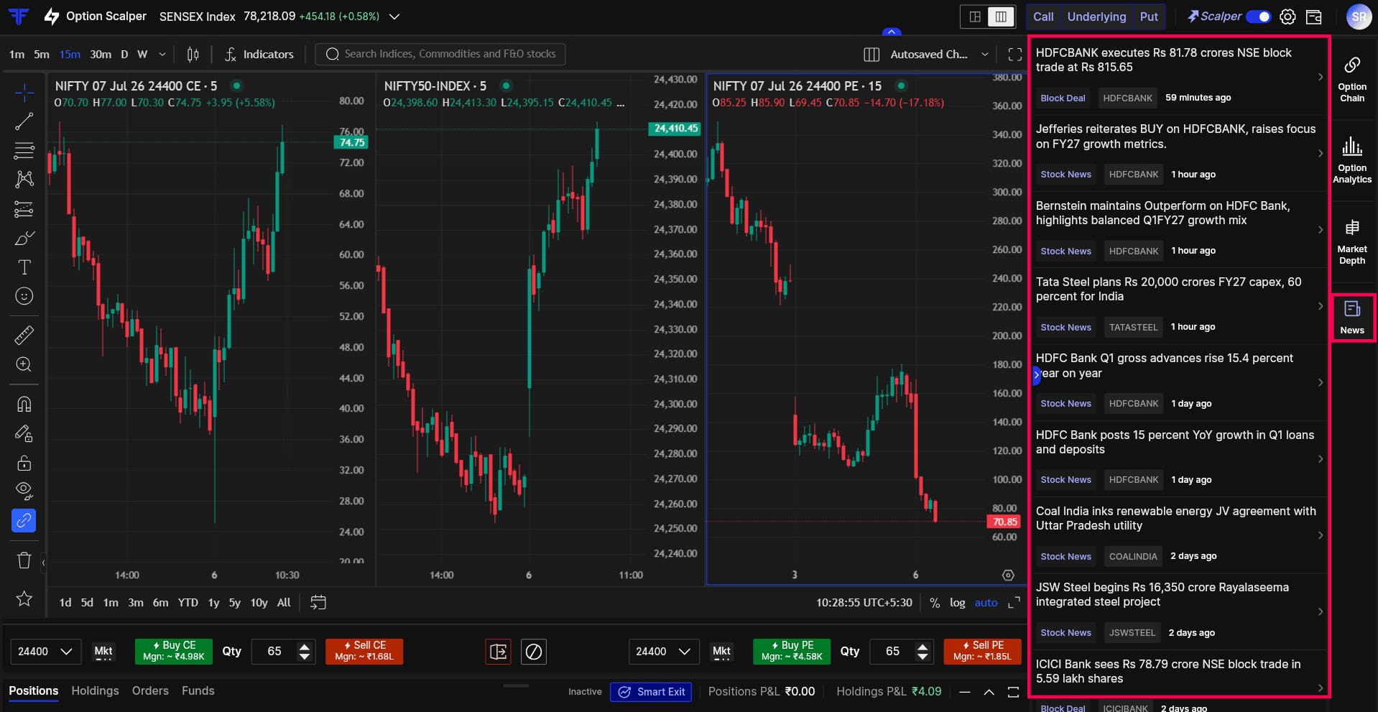
Task: Focus the search indices and stocks field
Action: tap(440, 54)
